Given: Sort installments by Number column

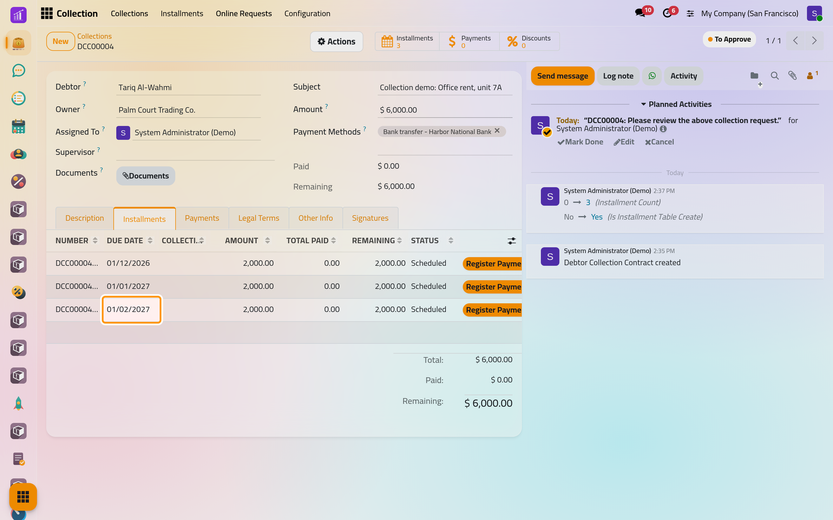Looking at the screenshot, I should point(76,240).
